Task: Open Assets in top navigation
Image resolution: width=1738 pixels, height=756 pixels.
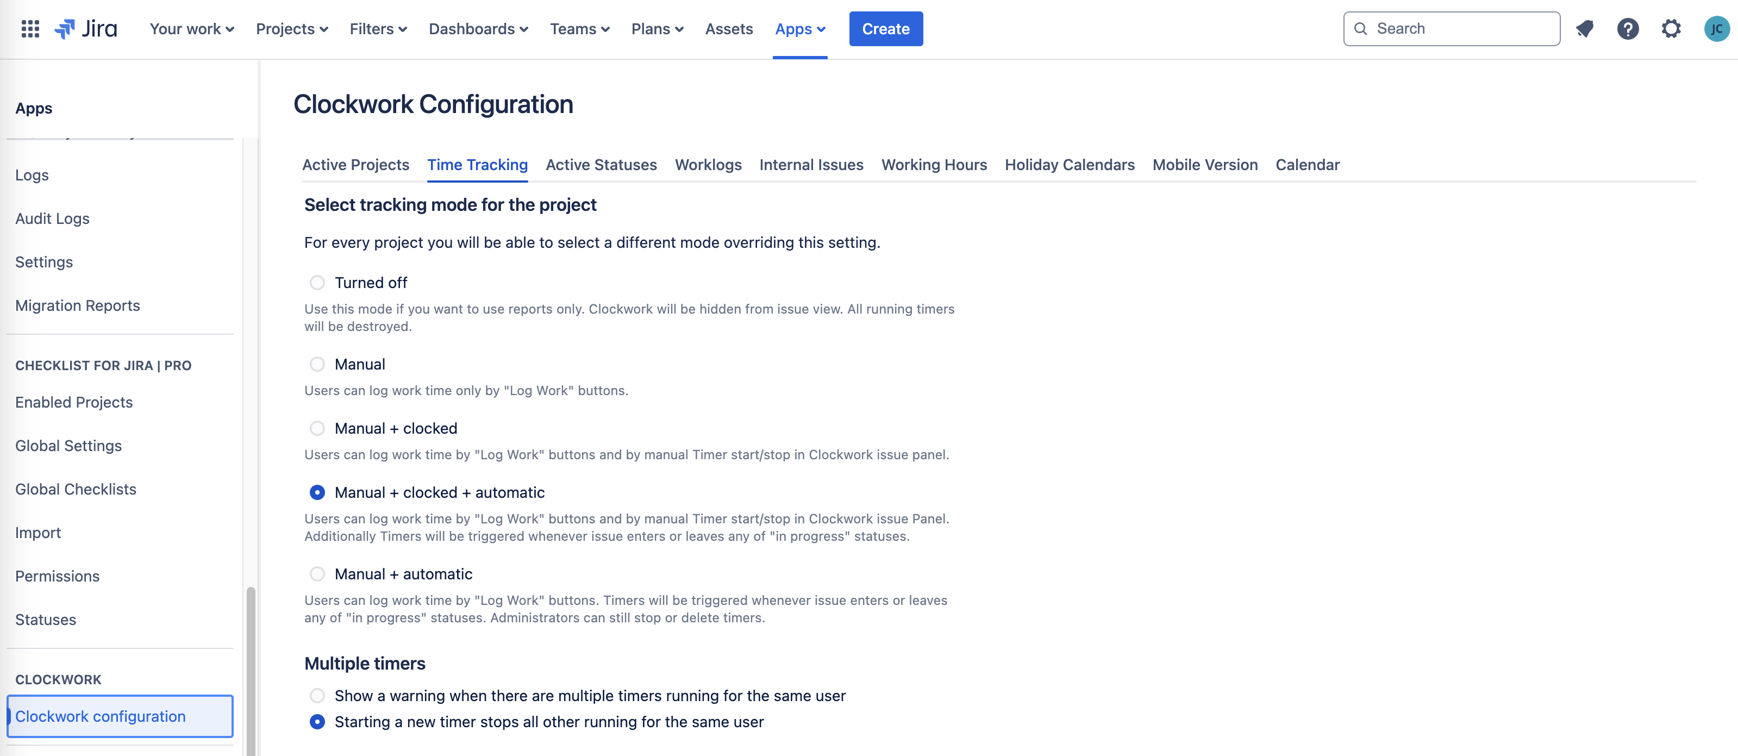Action: 729,29
